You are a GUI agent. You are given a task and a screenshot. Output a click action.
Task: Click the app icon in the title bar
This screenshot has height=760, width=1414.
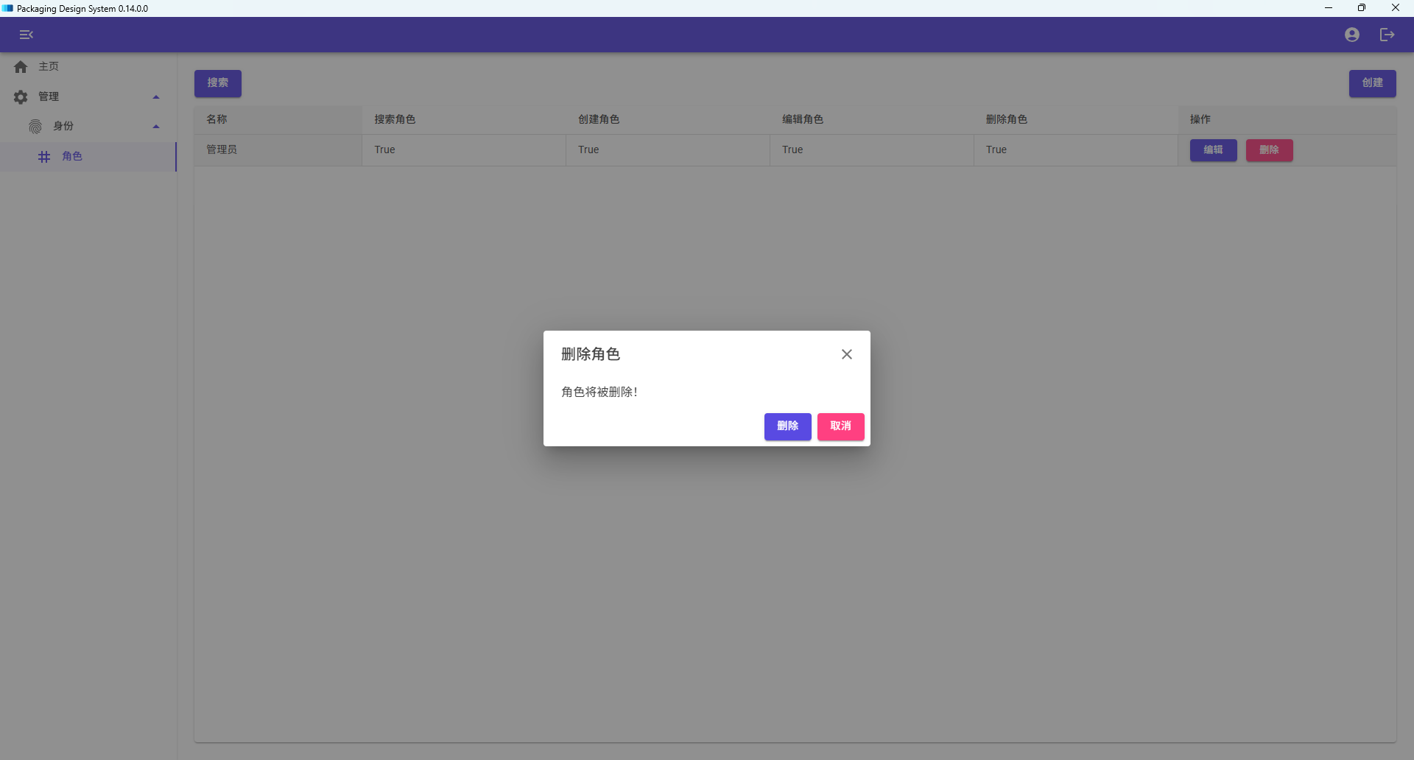7,8
